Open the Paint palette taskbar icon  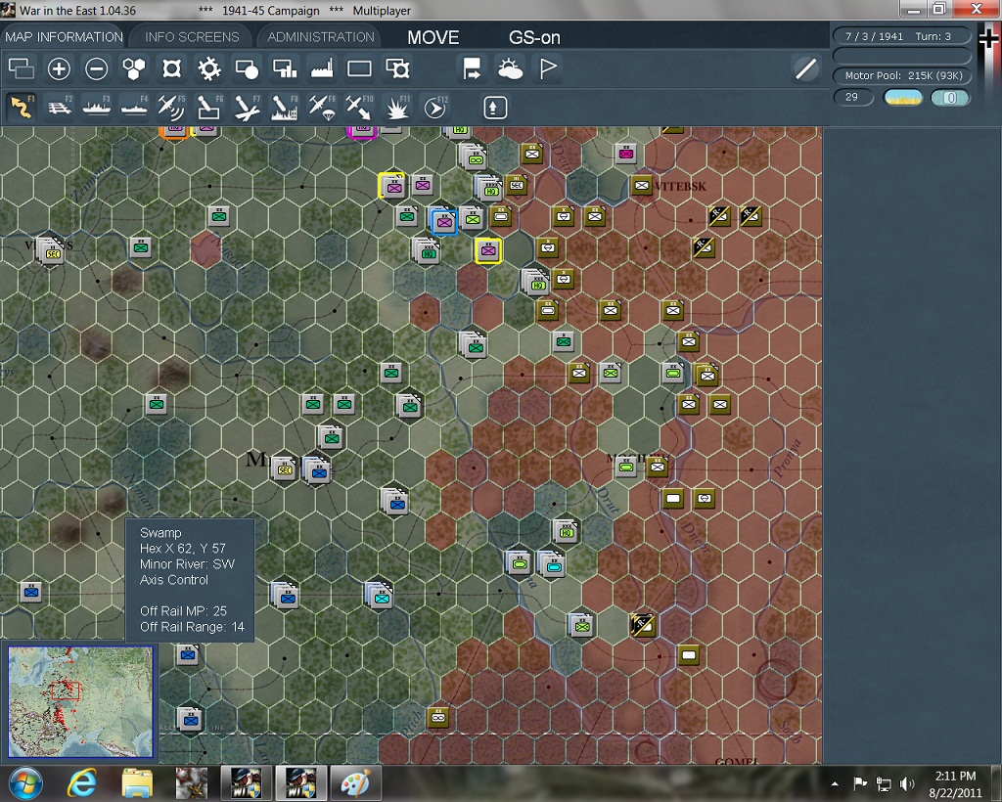(x=355, y=782)
